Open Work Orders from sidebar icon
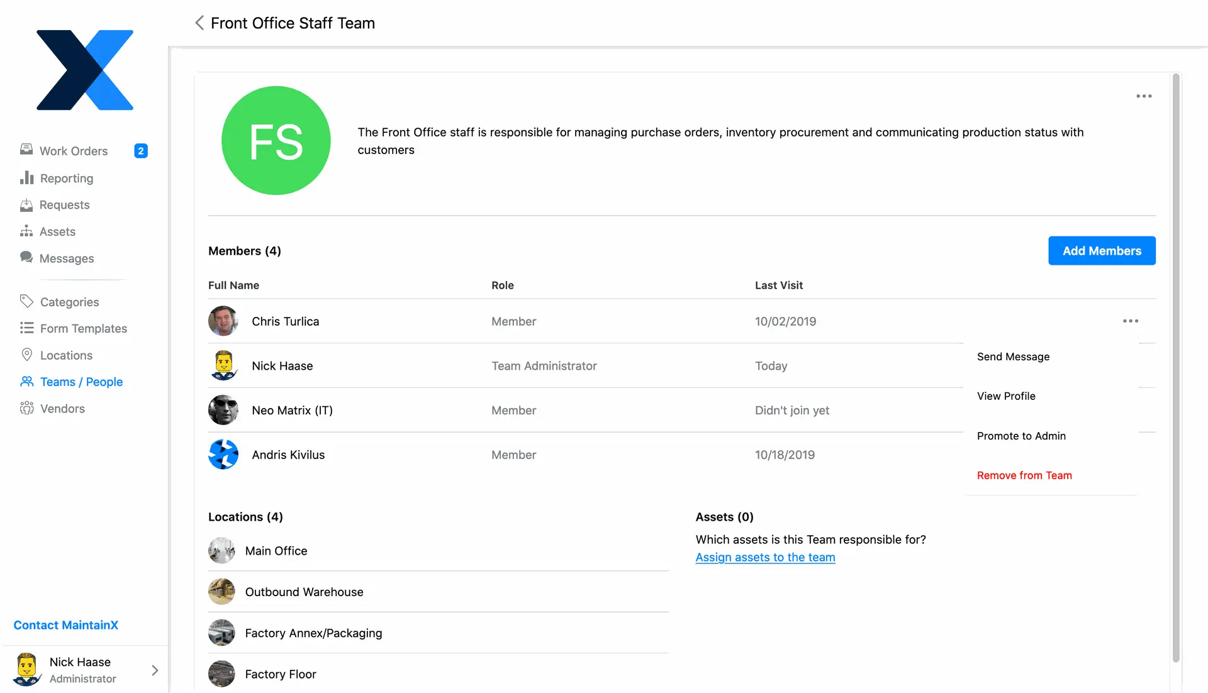The image size is (1208, 693). pyautogui.click(x=26, y=150)
